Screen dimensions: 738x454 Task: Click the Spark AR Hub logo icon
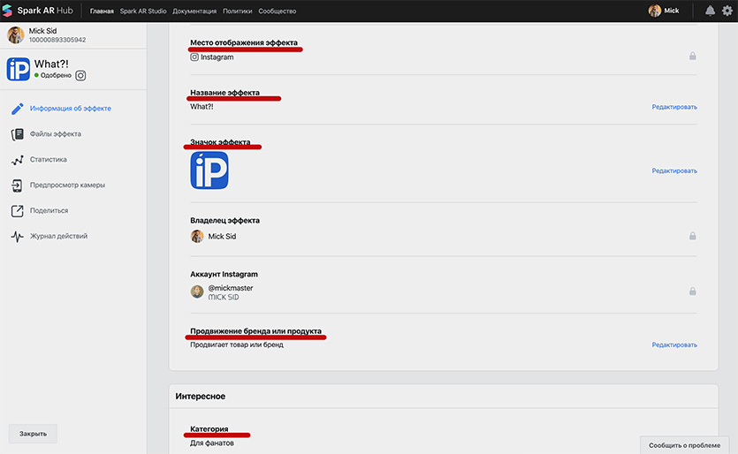(x=7, y=11)
